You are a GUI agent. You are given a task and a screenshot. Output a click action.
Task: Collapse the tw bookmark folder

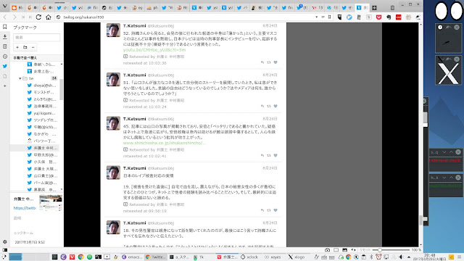[20, 78]
